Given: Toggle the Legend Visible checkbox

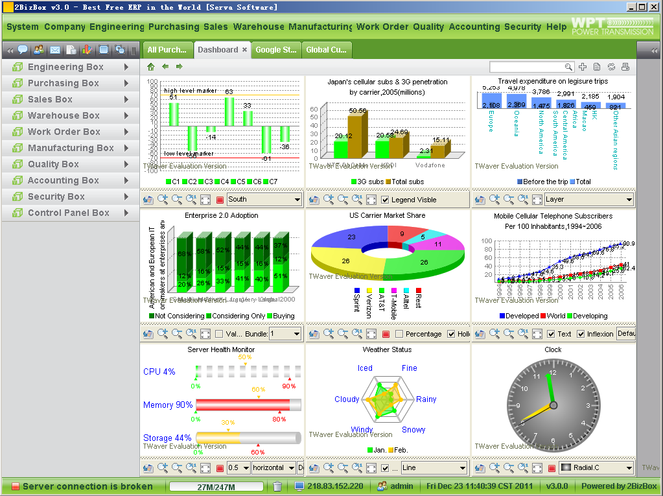Looking at the screenshot, I should click(x=385, y=200).
